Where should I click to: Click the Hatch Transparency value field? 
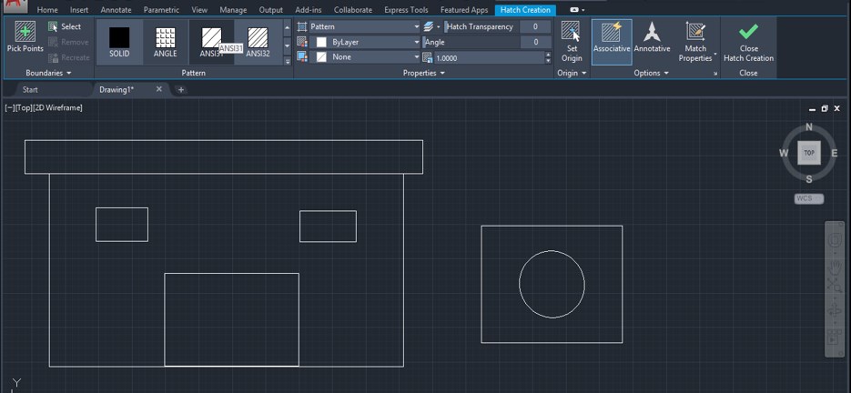[535, 26]
